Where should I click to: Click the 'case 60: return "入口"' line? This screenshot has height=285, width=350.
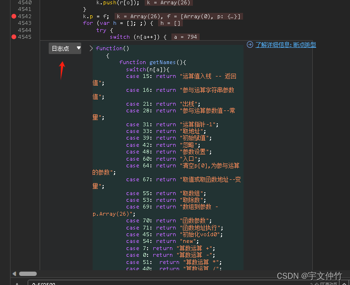[163, 159]
